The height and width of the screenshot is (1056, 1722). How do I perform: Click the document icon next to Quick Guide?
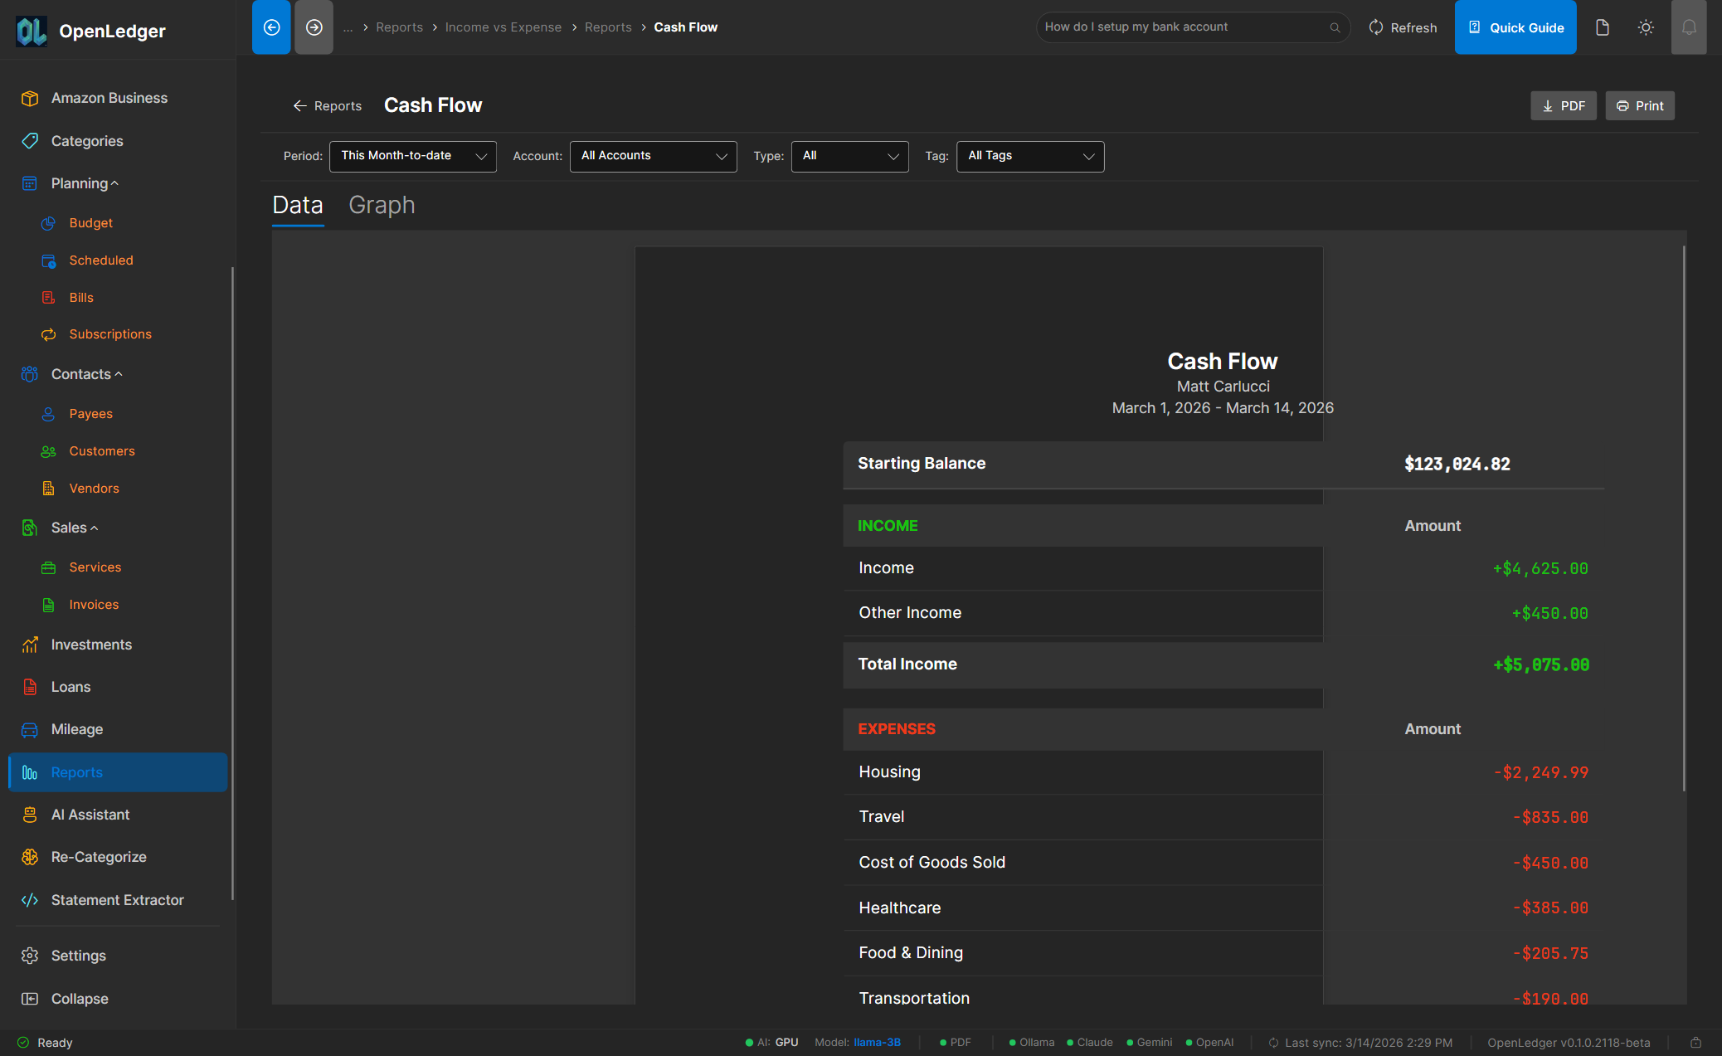pos(1602,27)
